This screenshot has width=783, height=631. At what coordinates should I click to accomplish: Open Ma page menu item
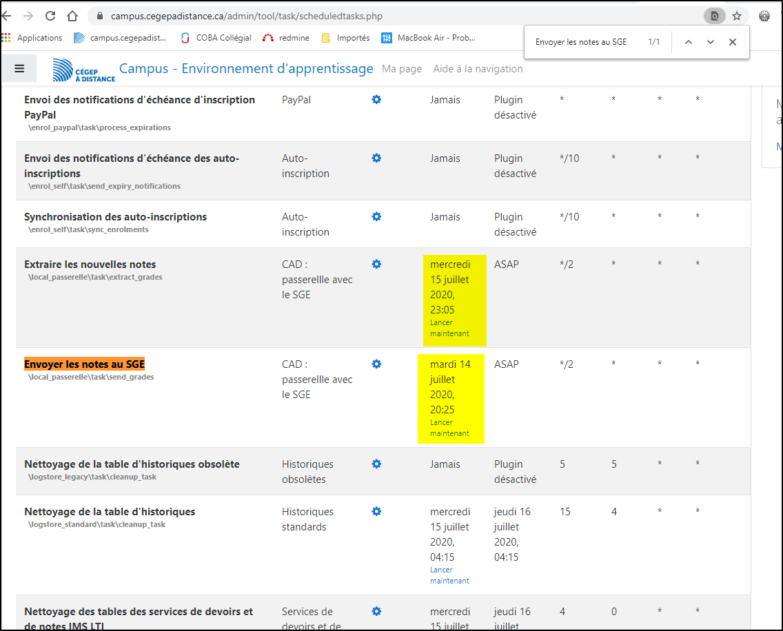pyautogui.click(x=401, y=69)
